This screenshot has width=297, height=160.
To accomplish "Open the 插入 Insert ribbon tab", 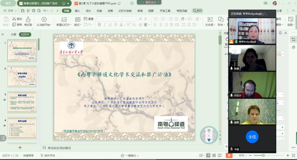I will [x=78, y=11].
